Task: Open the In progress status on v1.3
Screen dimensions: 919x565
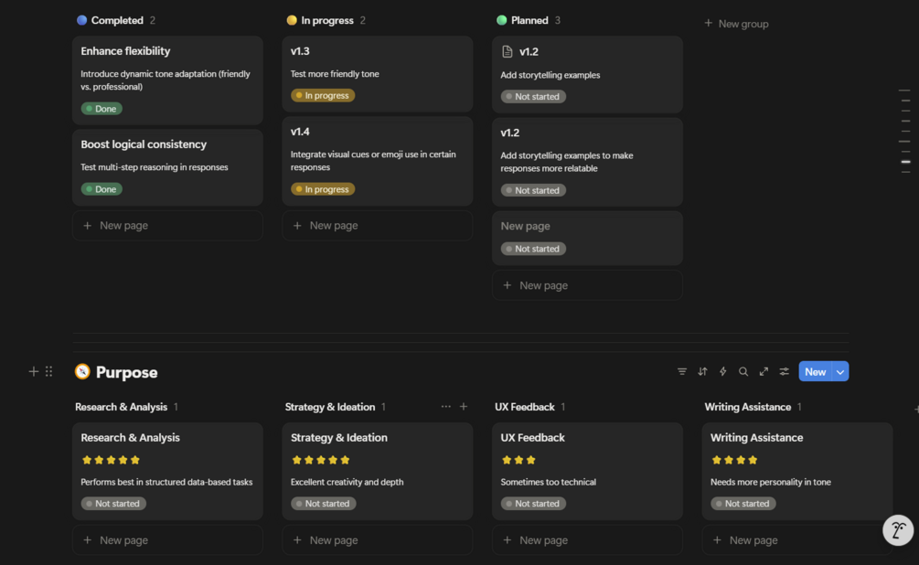Action: tap(323, 95)
